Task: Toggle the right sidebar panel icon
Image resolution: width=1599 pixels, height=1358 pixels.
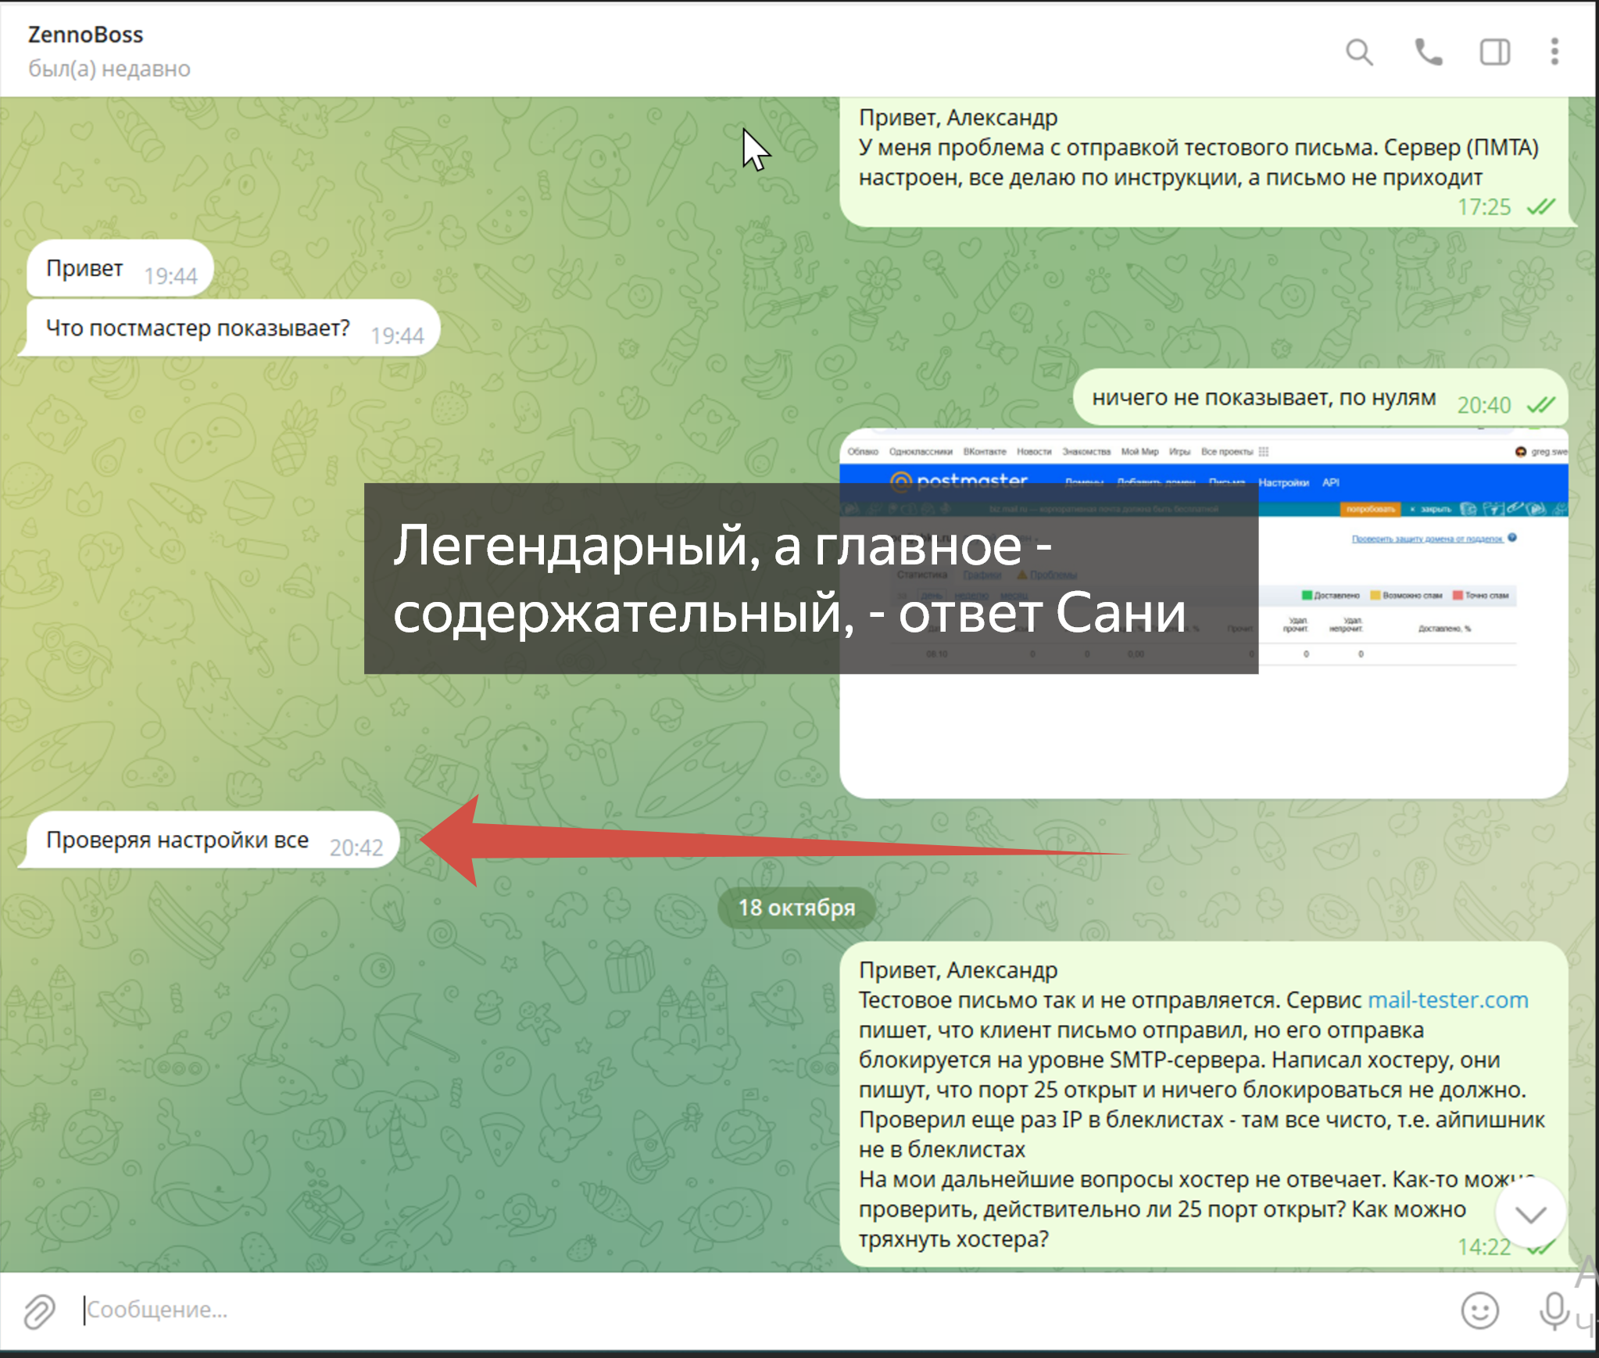Action: click(1494, 52)
